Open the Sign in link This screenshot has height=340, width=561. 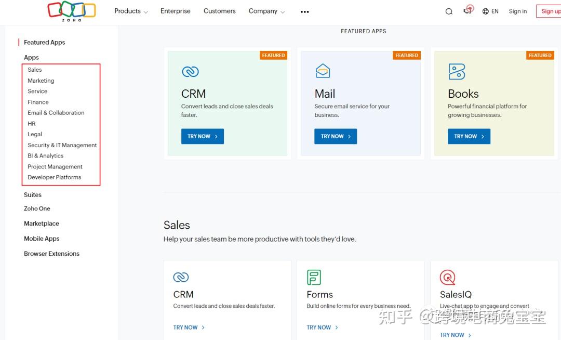pos(517,11)
